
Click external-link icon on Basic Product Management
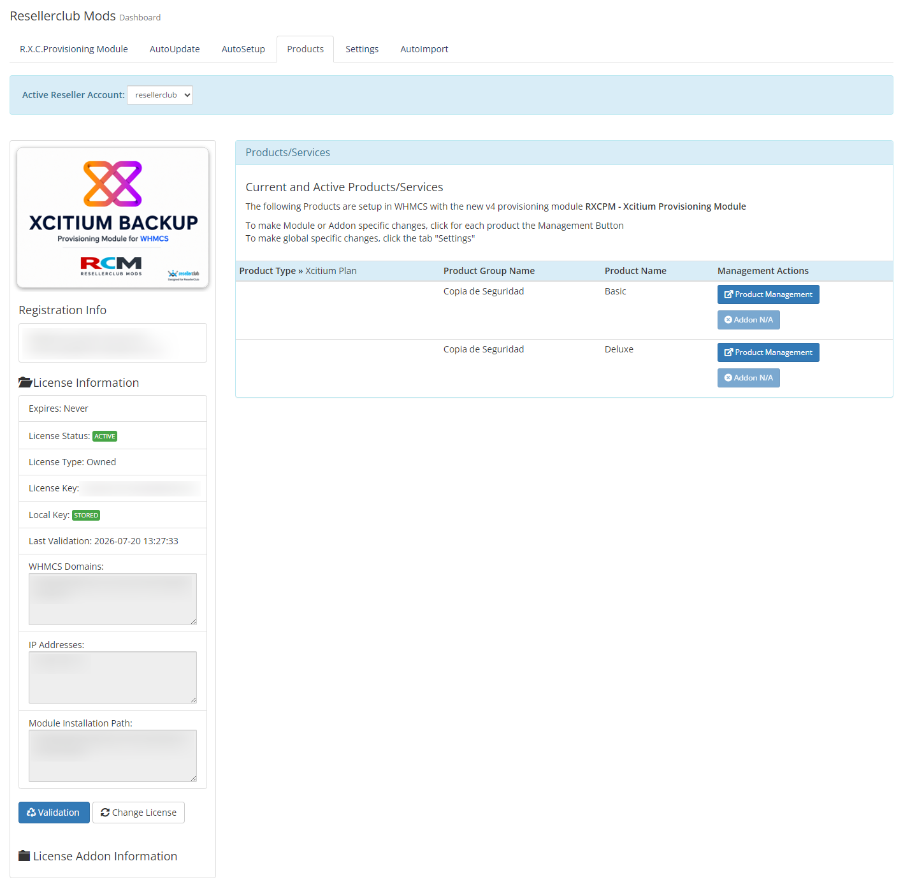coord(728,294)
